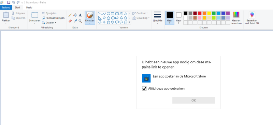Select Kleur 2 swatch button
Viewport: 273px width, 125px height.
point(178,18)
